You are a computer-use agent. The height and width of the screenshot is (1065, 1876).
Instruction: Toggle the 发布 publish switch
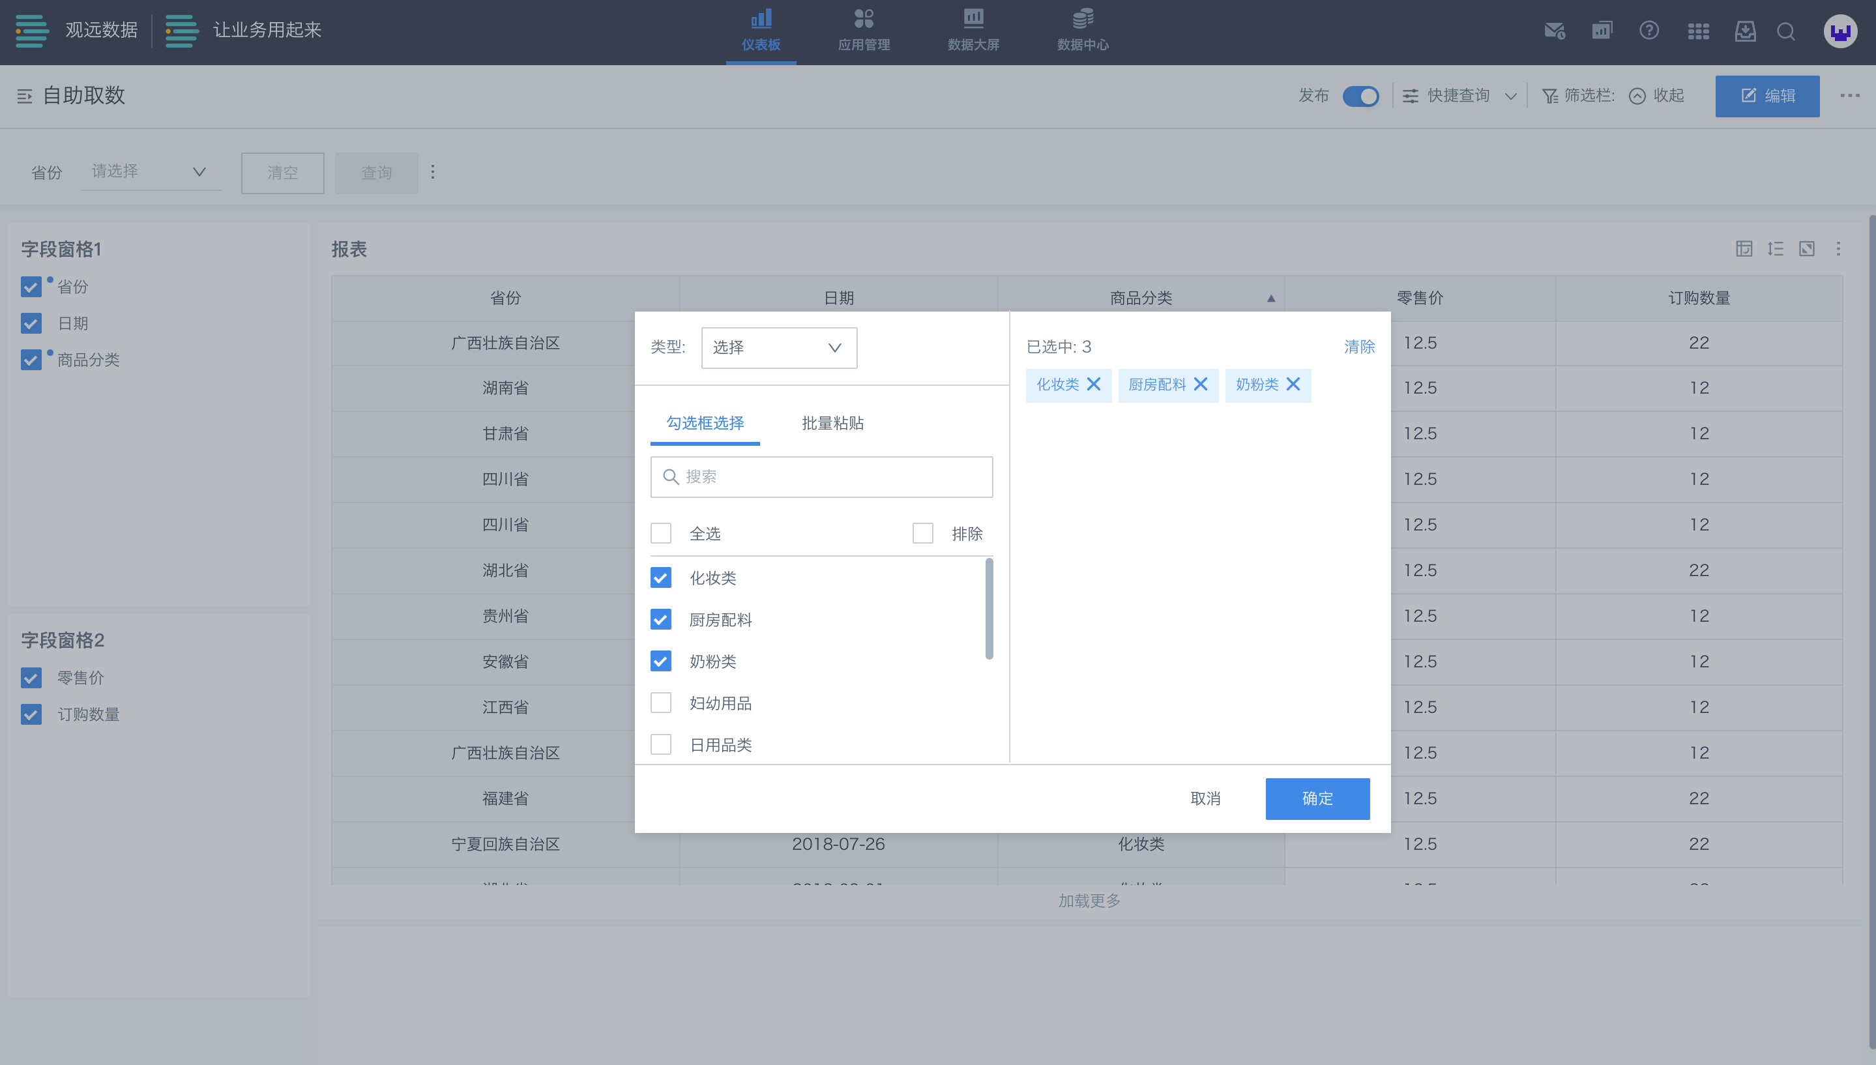click(1360, 96)
